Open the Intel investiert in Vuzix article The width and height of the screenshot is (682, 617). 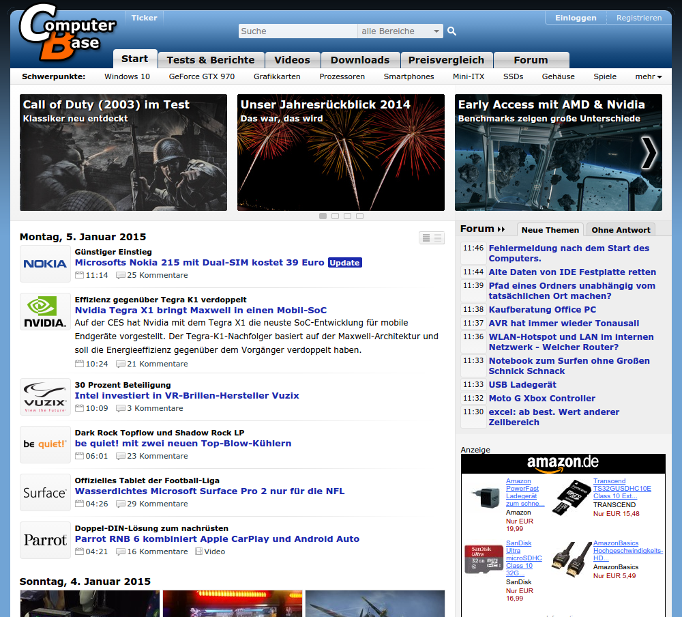point(187,396)
